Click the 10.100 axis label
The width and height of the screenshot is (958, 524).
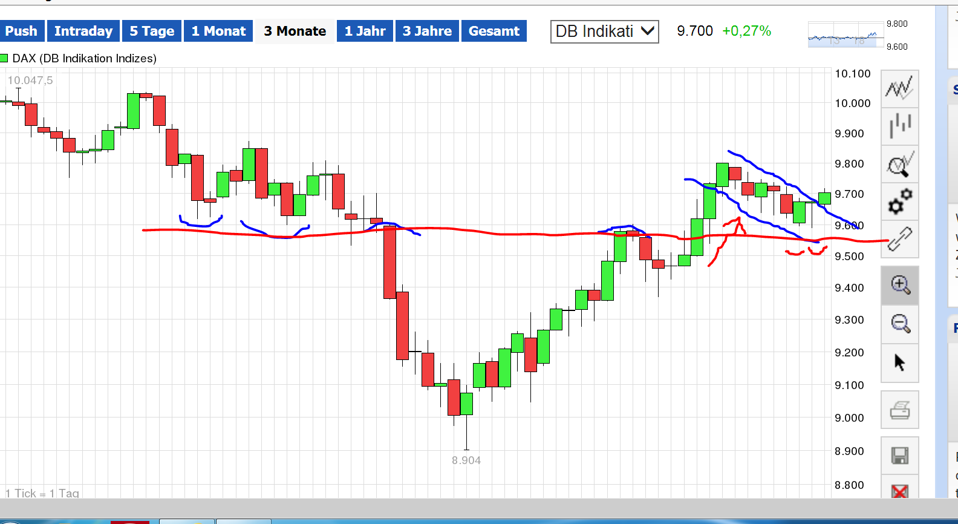(x=853, y=74)
